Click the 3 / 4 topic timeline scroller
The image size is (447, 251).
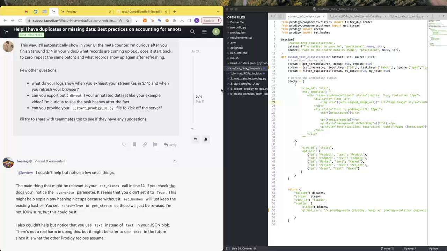pos(199,97)
